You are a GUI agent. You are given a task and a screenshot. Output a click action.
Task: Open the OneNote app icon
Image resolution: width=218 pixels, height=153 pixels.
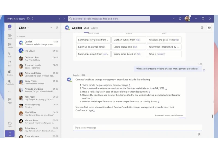point(10,73)
